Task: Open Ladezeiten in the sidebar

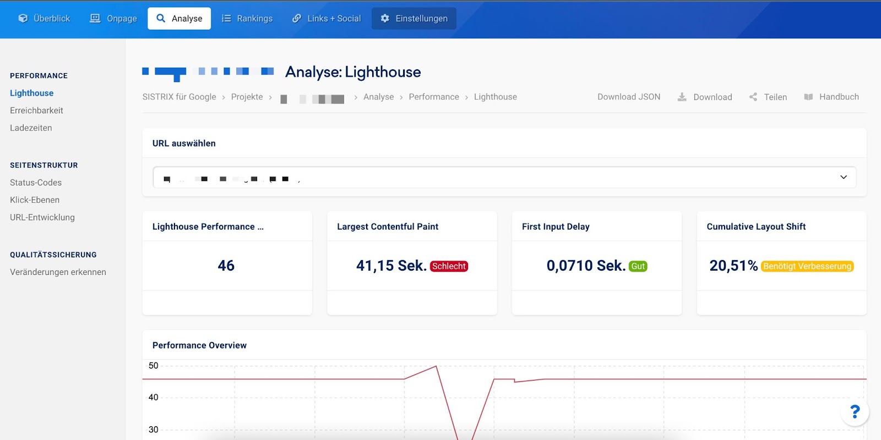Action: point(31,128)
